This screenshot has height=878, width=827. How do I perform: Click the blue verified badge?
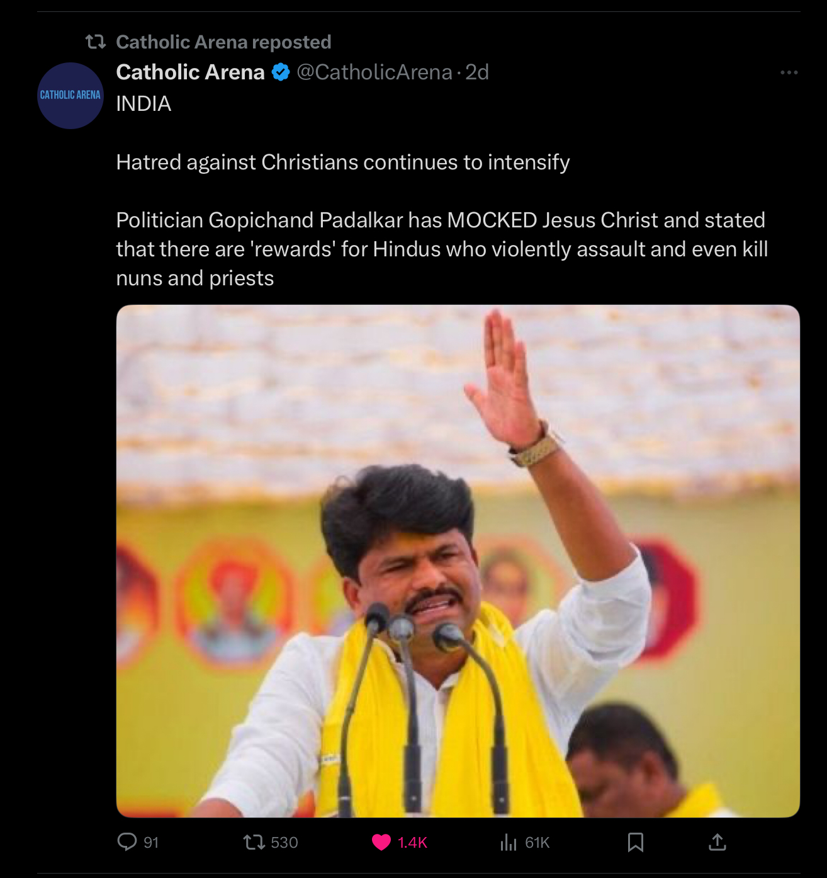(x=281, y=72)
